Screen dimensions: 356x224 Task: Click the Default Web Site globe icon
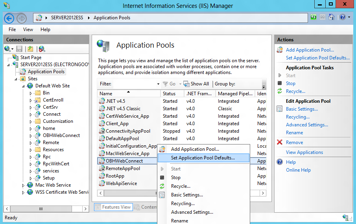[30, 86]
